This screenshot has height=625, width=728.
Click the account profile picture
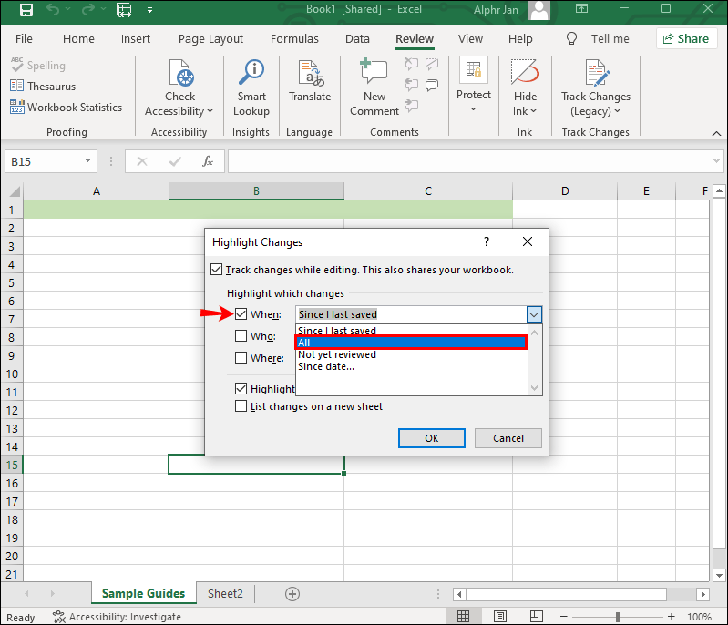[539, 10]
